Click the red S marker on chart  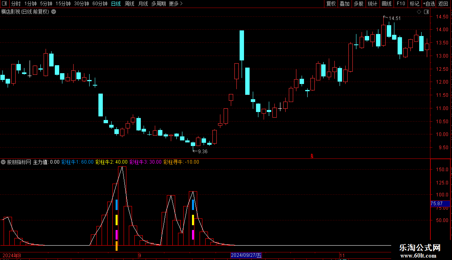[x=312, y=156]
